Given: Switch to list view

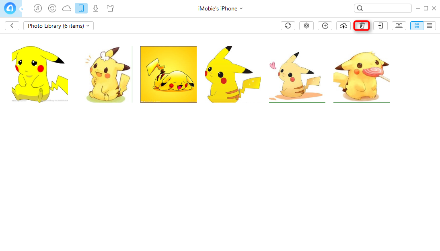Looking at the screenshot, I should (x=430, y=26).
